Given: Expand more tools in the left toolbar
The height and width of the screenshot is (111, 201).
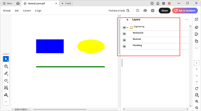Looking at the screenshot, I should pos(6,102).
